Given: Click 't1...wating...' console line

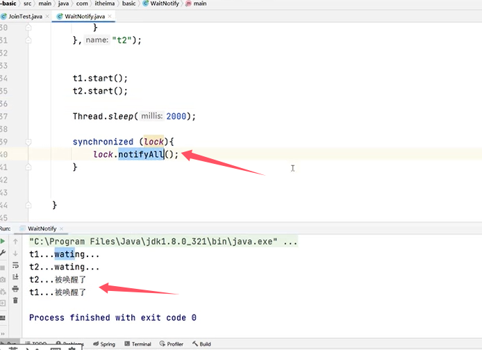Looking at the screenshot, I should [65, 254].
